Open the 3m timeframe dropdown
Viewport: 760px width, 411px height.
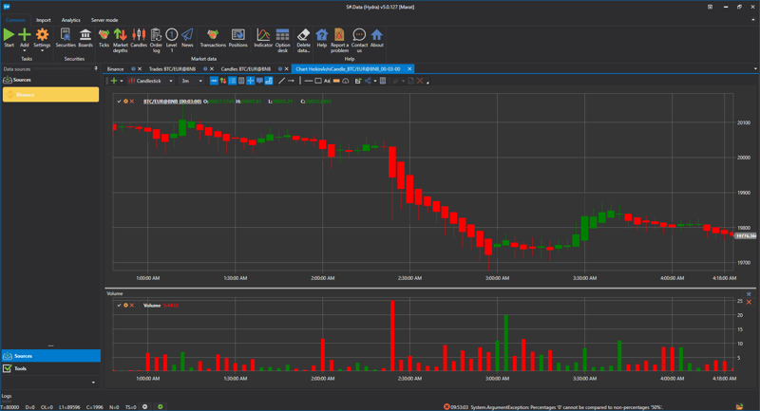(x=200, y=81)
